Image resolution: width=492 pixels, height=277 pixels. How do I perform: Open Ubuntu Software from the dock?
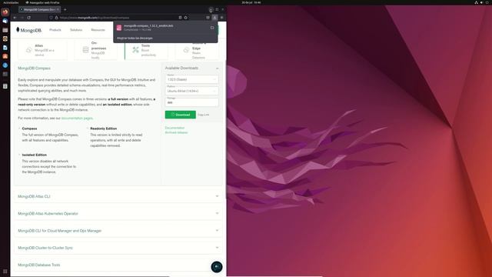coord(5,56)
